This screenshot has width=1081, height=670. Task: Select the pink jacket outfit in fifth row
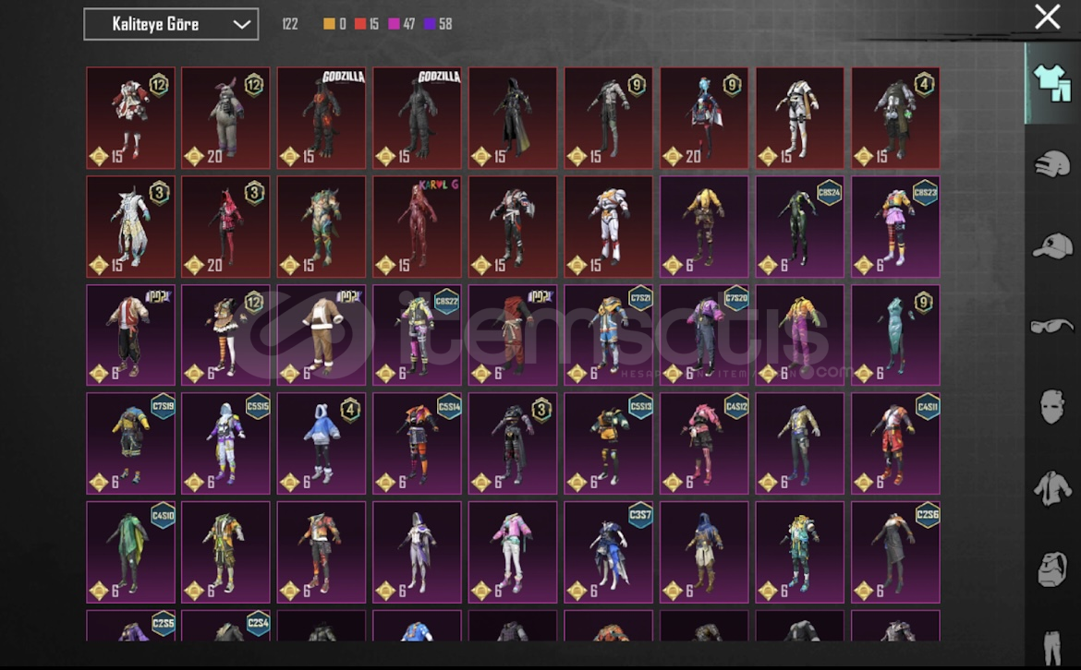[512, 552]
